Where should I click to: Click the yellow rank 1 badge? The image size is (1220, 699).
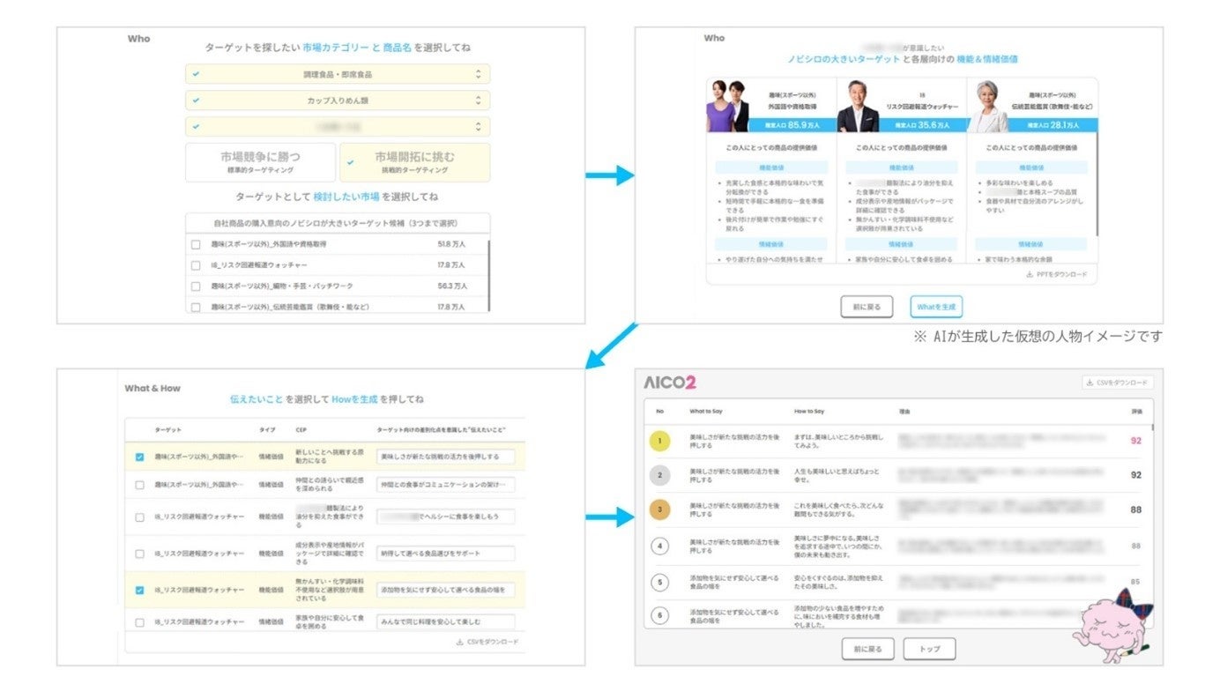click(659, 442)
